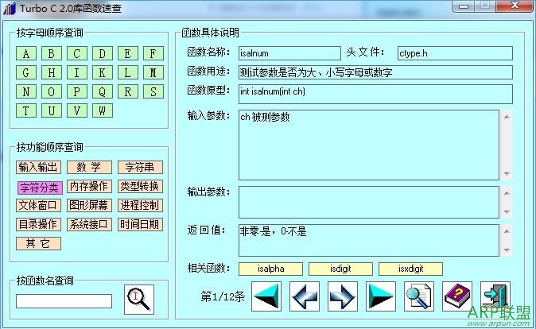Open 类型转换 function category
The width and height of the screenshot is (536, 329).
tap(140, 187)
